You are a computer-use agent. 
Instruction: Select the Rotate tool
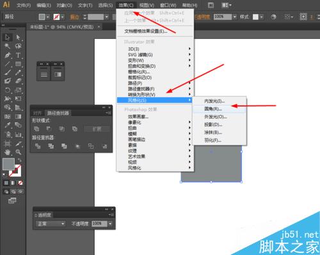pyautogui.click(x=8, y=90)
